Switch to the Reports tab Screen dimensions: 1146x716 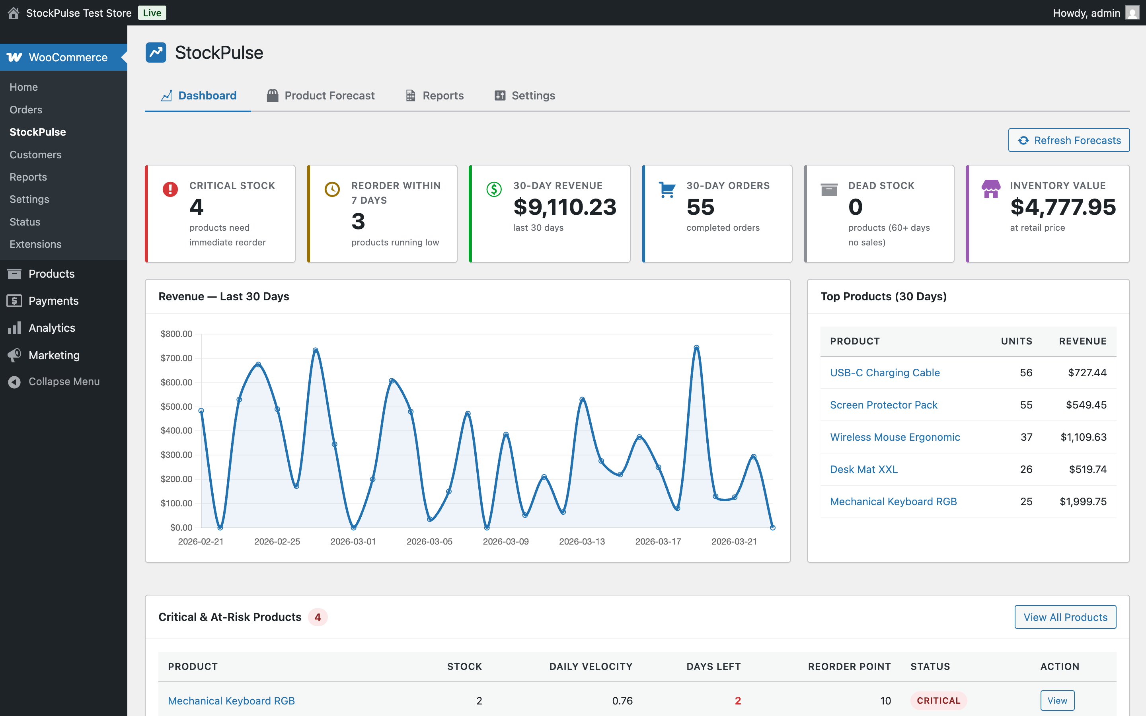[x=434, y=95]
